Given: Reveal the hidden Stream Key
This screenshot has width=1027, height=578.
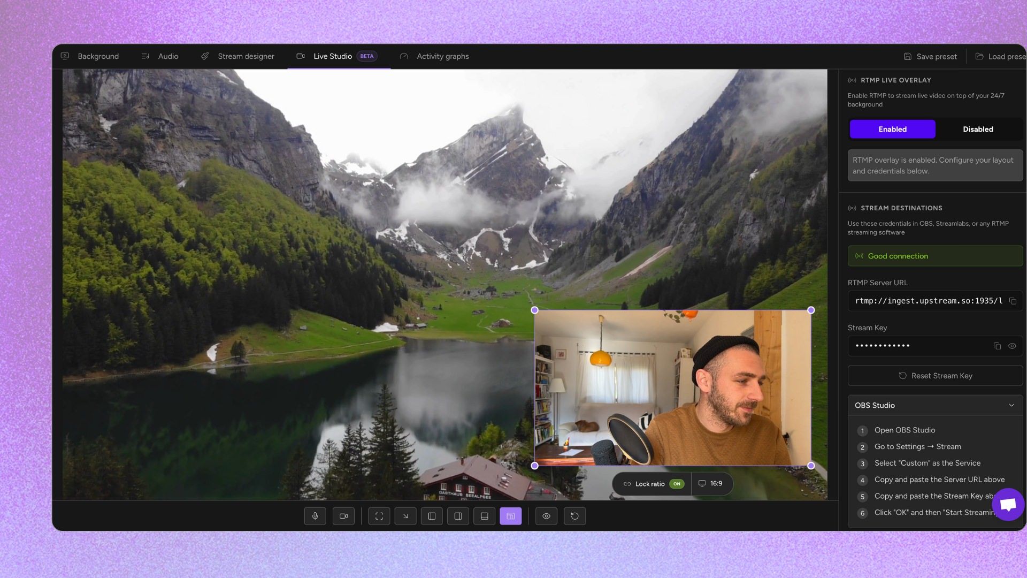Looking at the screenshot, I should [1012, 346].
